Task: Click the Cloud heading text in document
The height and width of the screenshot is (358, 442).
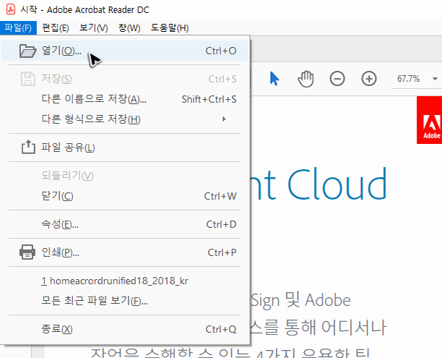Action: (337, 184)
